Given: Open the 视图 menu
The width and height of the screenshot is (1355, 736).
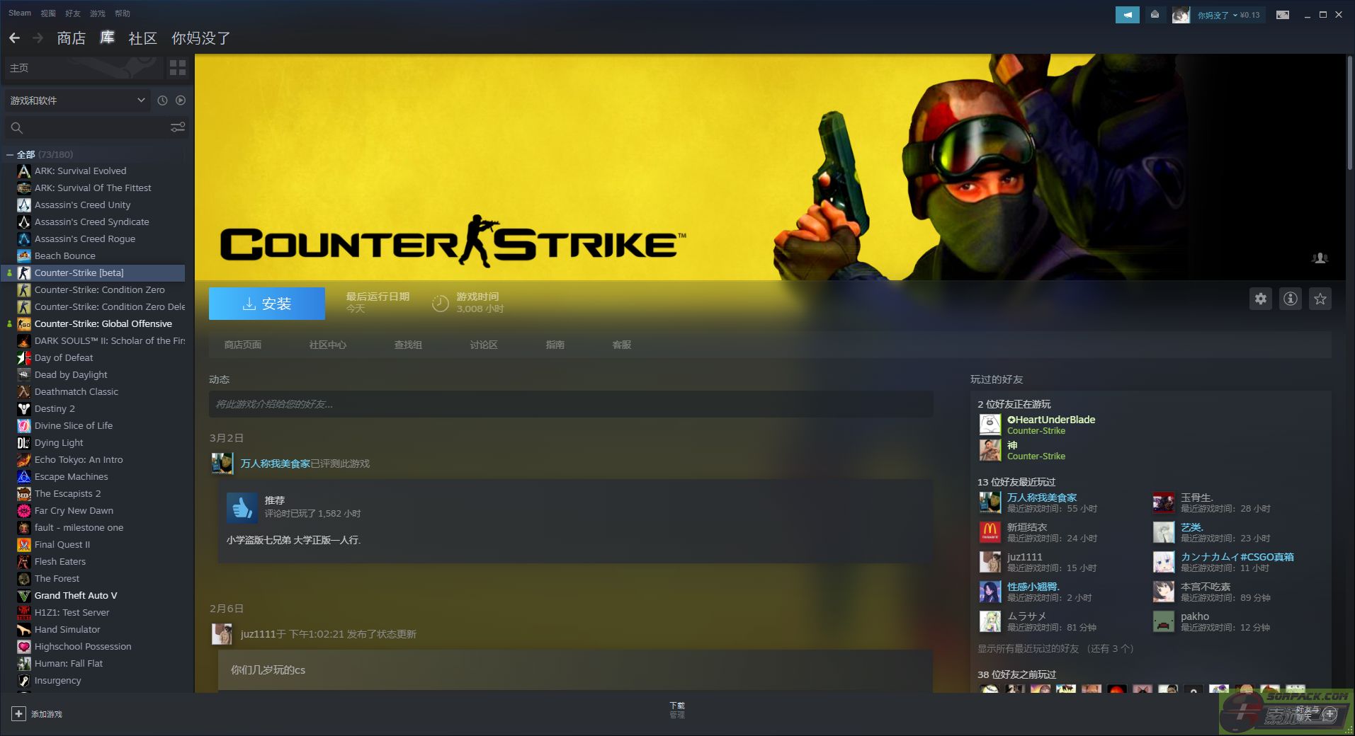Looking at the screenshot, I should pos(48,13).
